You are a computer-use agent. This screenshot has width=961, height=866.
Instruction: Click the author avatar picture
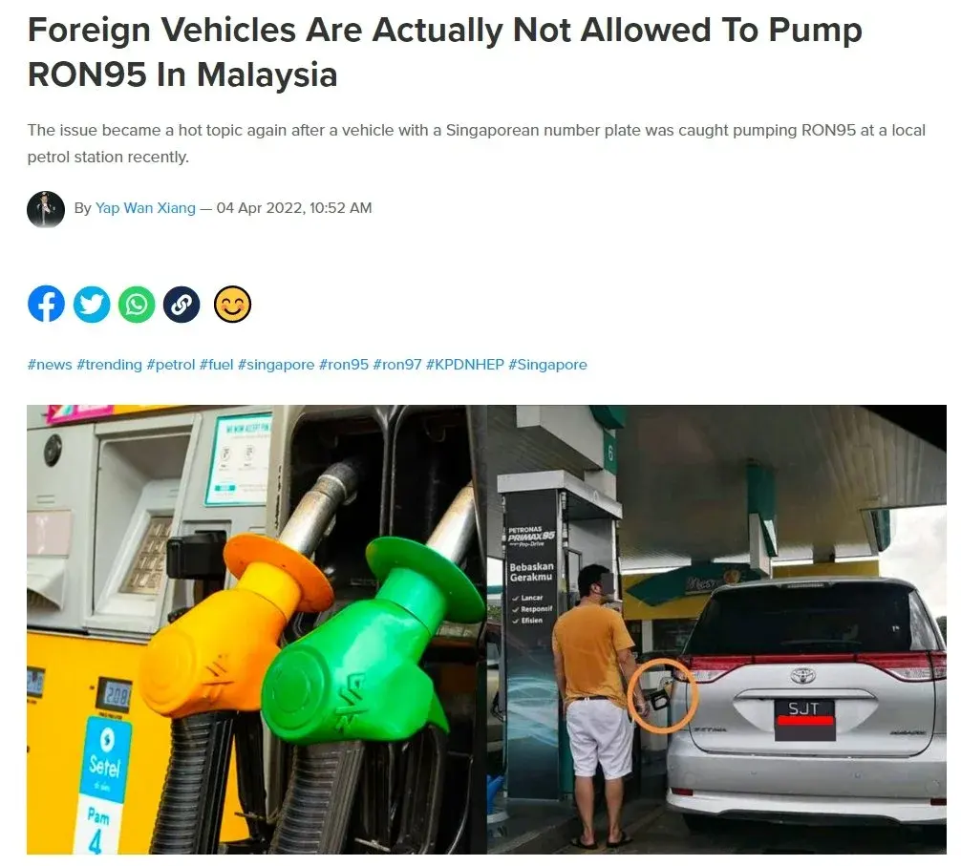[46, 209]
